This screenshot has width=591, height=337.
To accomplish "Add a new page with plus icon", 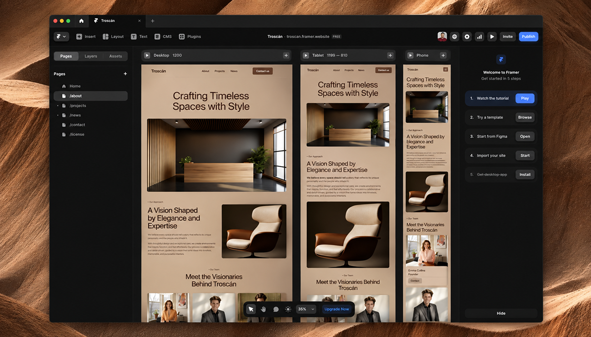I will [125, 74].
